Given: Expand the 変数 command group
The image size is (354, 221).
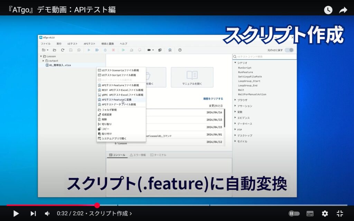Looking at the screenshot, I should (x=235, y=112).
